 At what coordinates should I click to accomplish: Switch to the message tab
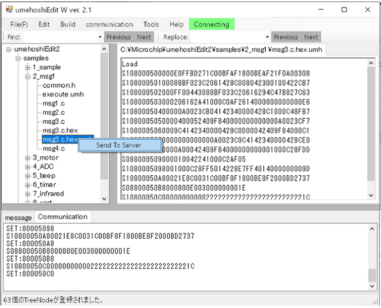click(x=18, y=218)
